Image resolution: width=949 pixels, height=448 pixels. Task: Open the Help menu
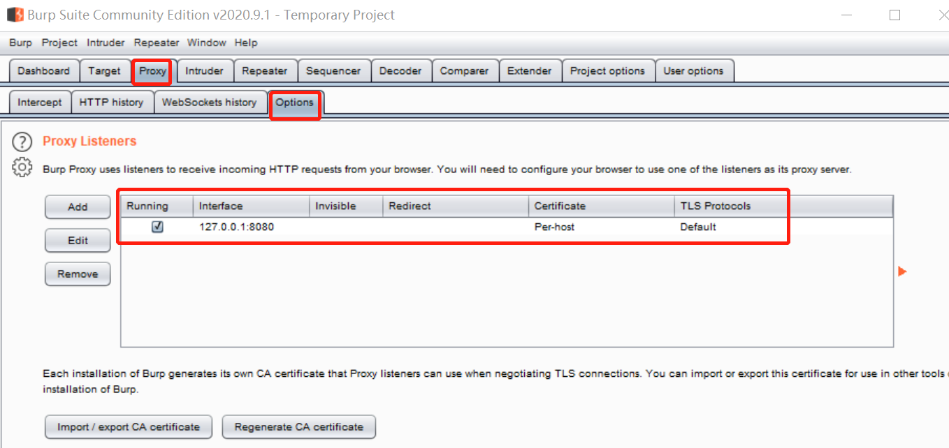coord(246,43)
